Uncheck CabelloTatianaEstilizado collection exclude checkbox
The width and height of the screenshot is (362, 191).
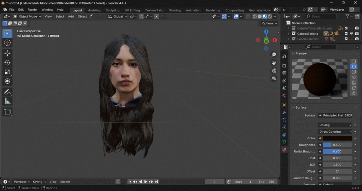point(346,28)
